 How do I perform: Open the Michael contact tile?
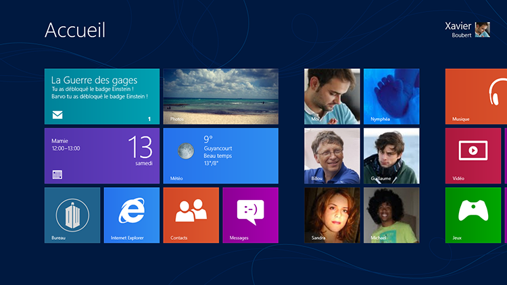click(x=391, y=215)
